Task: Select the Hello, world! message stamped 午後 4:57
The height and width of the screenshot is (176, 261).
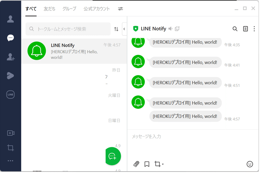Action: pyautogui.click(x=185, y=116)
